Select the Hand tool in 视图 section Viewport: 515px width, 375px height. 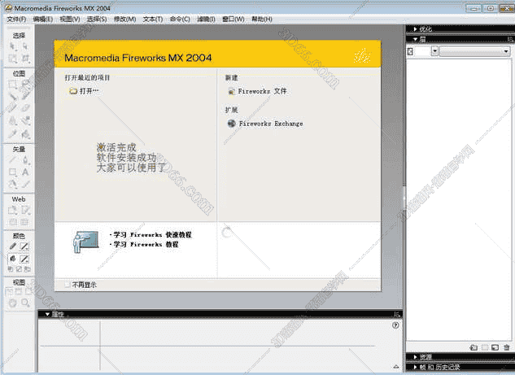(13, 303)
